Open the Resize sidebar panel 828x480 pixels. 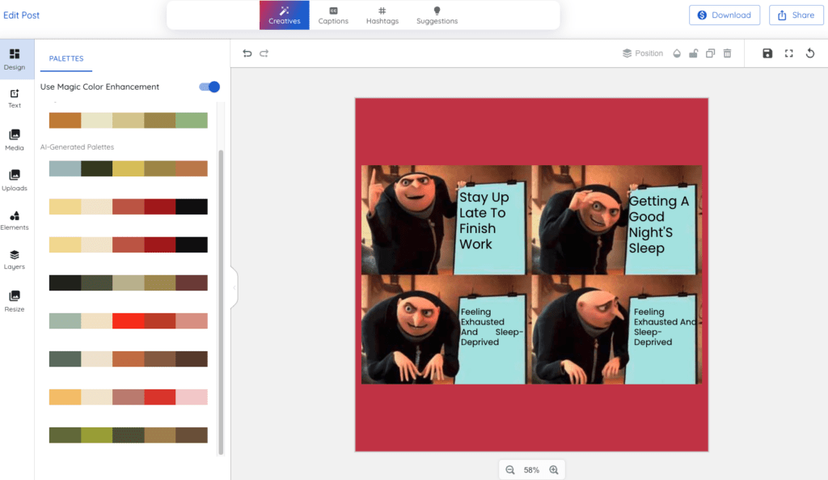[x=15, y=301]
